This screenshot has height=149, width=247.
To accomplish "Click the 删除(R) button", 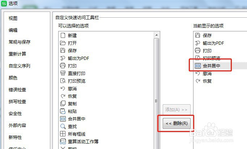I will point(176,123).
